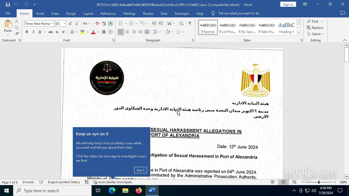The height and width of the screenshot is (196, 349).
Task: Increase the paragraph indent
Action: point(161,24)
